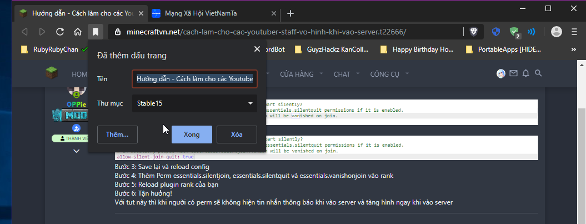Image resolution: width=586 pixels, height=224 pixels.
Task: Open the CỬA HÀNG nav item
Action: [x=297, y=74]
